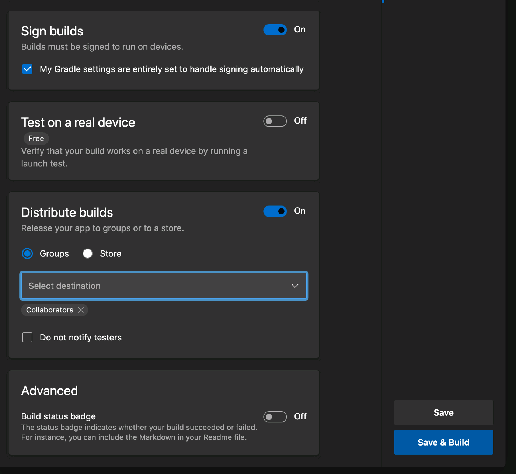Disable the Distribute builds toggle

point(275,211)
